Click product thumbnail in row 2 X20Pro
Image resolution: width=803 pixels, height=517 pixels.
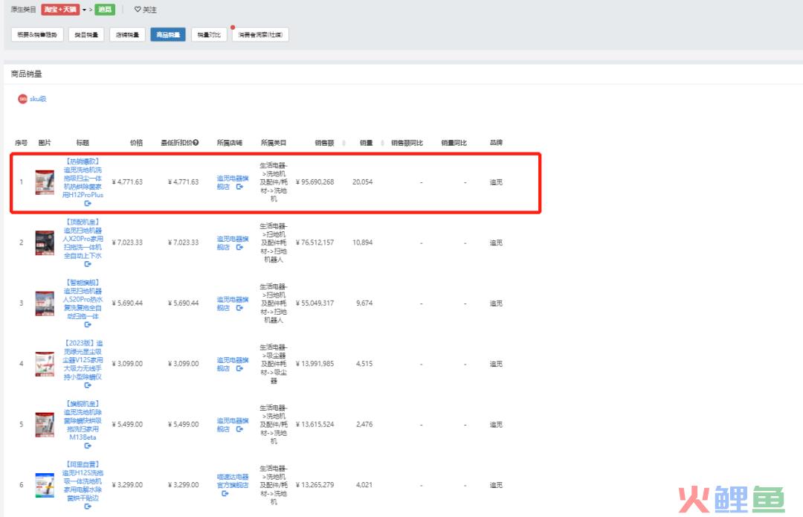pyautogui.click(x=45, y=243)
